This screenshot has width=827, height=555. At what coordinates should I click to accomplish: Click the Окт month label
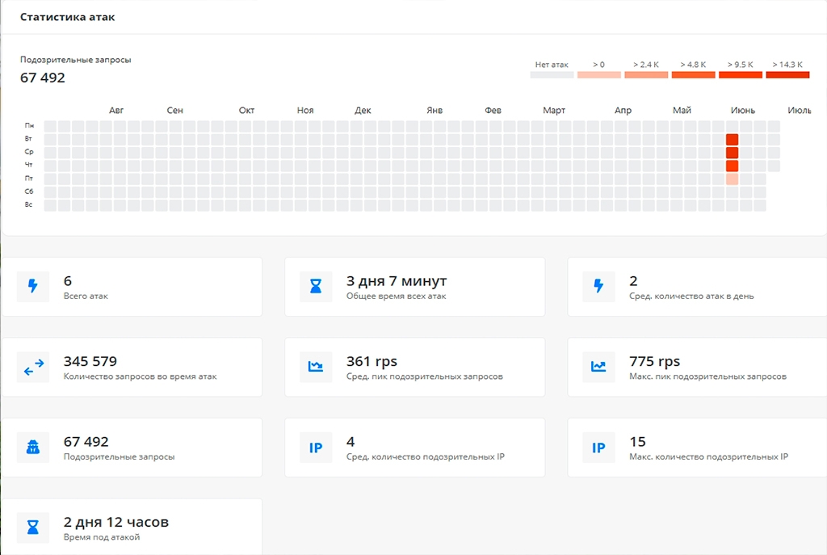click(x=246, y=110)
